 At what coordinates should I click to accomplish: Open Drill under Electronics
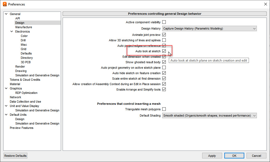pyautogui.click(x=23, y=40)
